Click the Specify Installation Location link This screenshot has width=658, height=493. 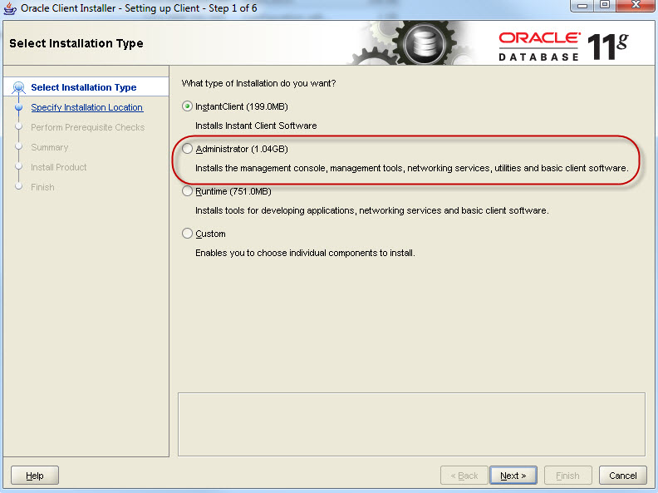pos(86,107)
